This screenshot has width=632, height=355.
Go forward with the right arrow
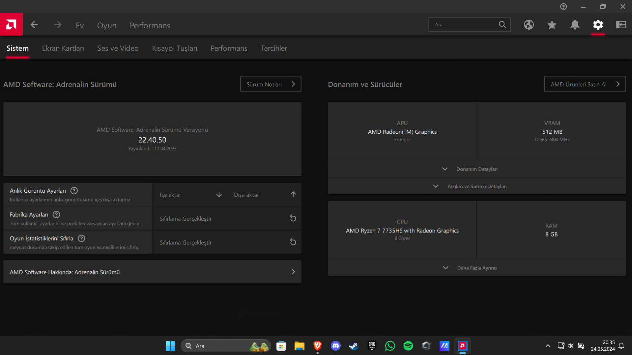pyautogui.click(x=58, y=25)
